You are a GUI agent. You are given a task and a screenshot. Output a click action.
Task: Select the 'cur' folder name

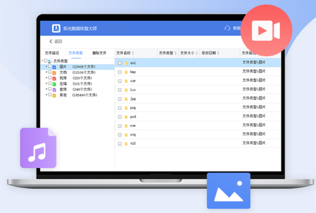[133, 81]
